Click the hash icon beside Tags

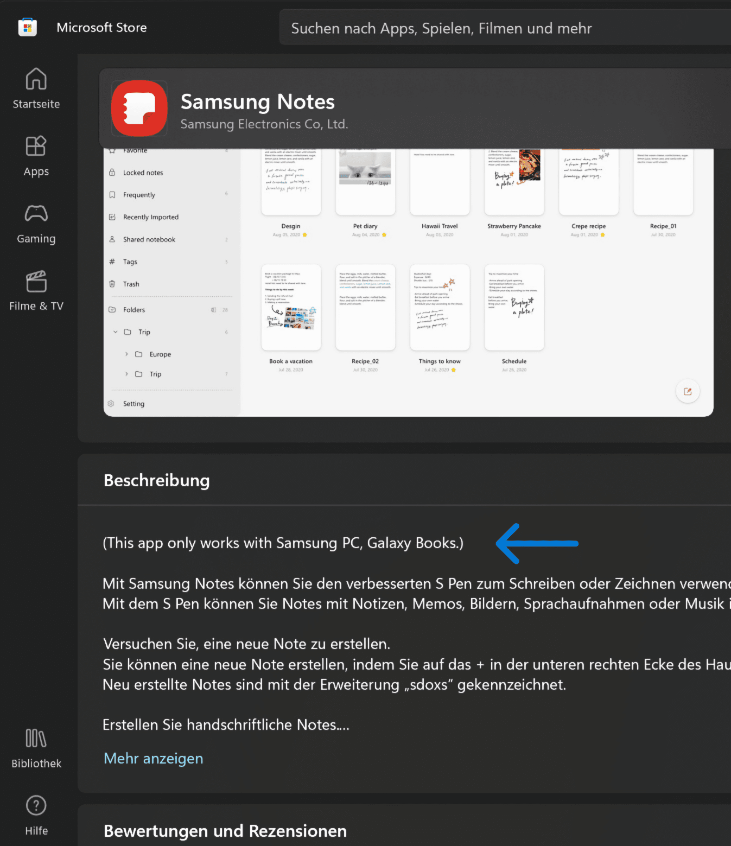coord(112,262)
